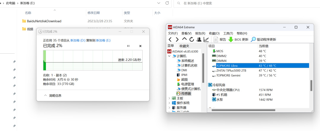Switch to the 收藏夹 tab in AIDA64
The image size is (320, 131).
[184, 46]
